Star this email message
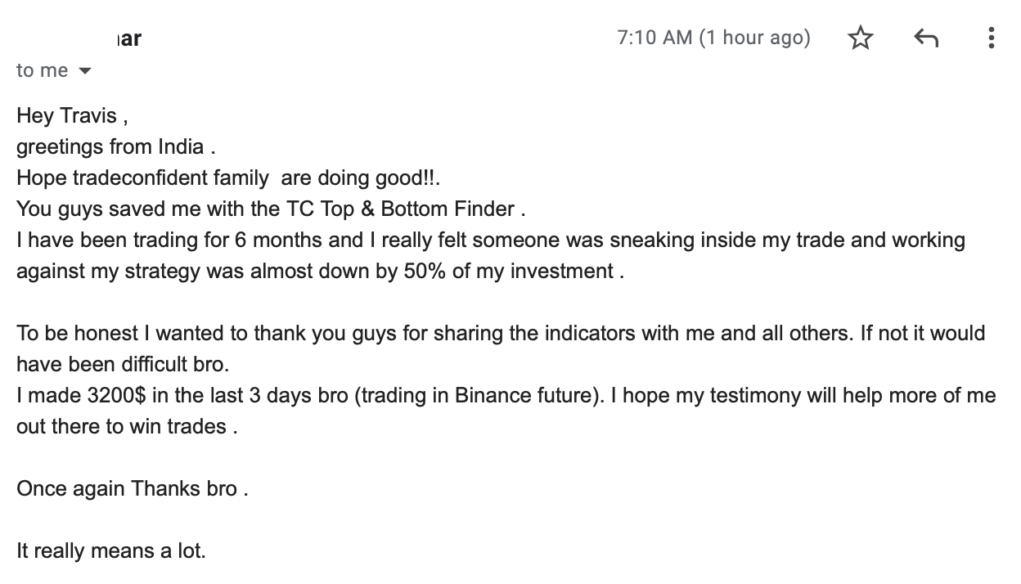 point(860,38)
